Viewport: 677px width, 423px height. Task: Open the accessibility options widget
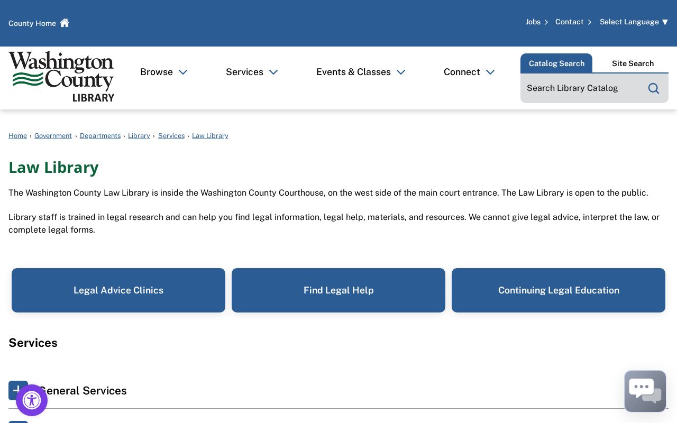32,400
